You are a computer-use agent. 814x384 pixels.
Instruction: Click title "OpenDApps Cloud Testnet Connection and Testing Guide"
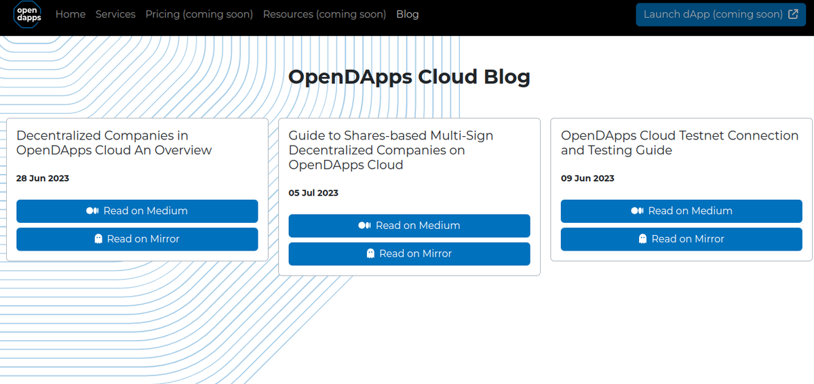point(680,143)
